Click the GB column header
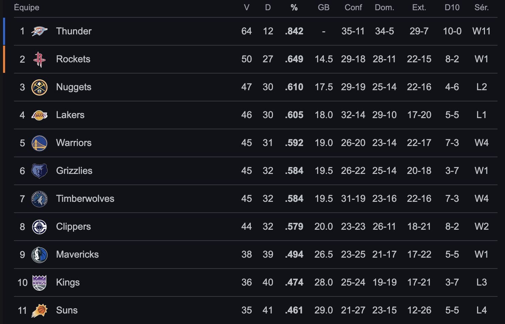This screenshot has width=505, height=324. point(324,7)
